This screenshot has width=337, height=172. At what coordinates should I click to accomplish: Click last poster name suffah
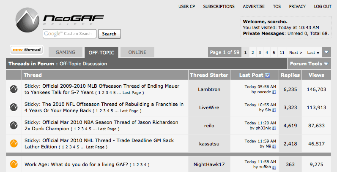pyautogui.click(x=265, y=167)
